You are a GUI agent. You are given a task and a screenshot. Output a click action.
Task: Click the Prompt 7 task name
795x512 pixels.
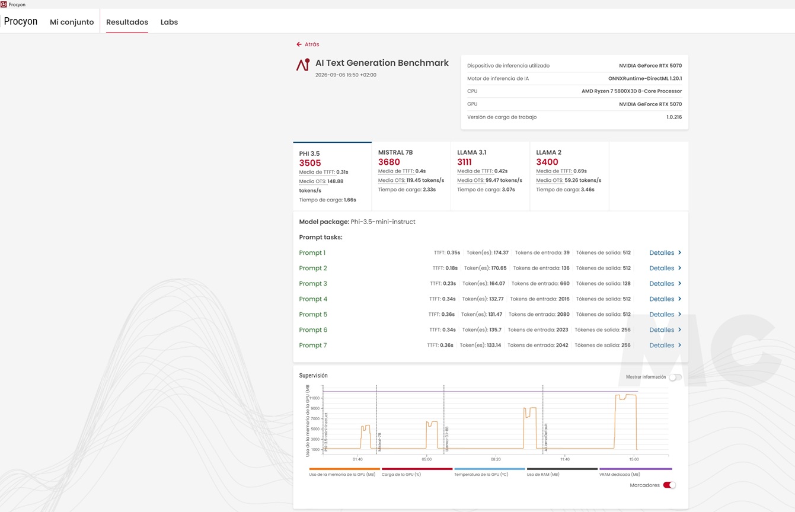[x=313, y=345]
